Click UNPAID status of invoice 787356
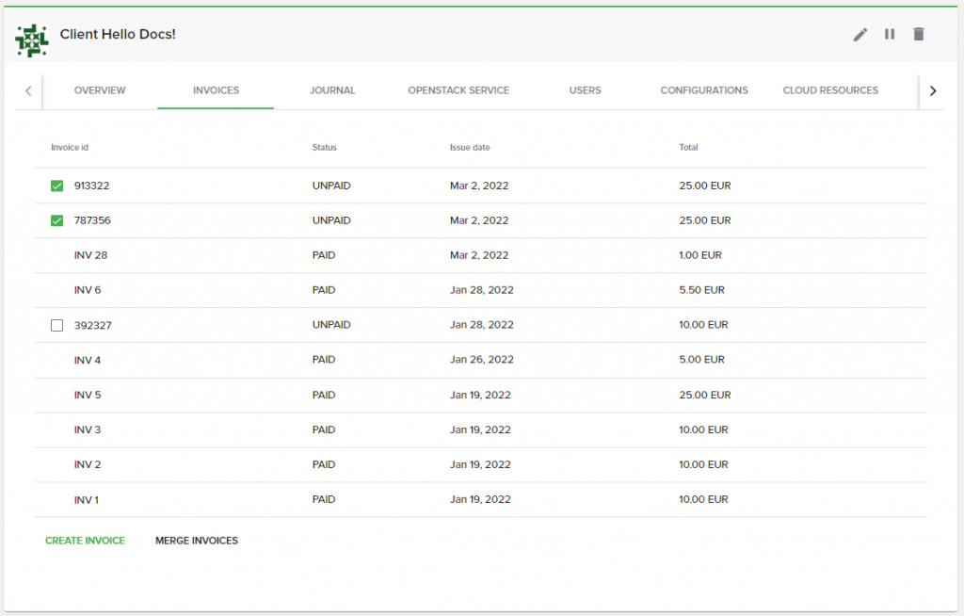Viewport: 964px width, 616px height. click(331, 220)
